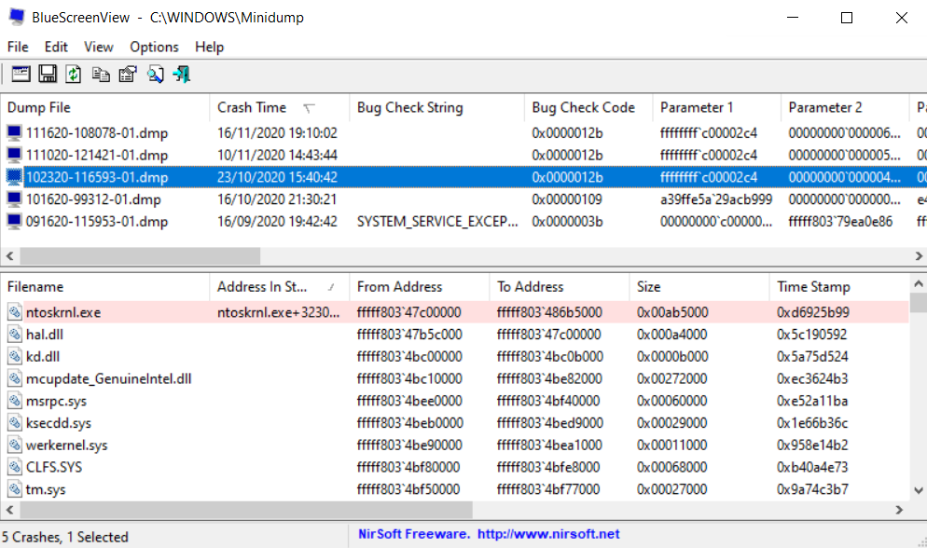Open Advanced Options toolbar icon
Image resolution: width=927 pixels, height=548 pixels.
(21, 74)
